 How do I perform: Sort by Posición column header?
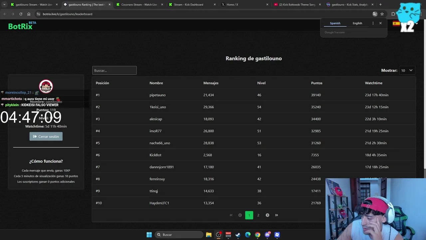(103, 83)
